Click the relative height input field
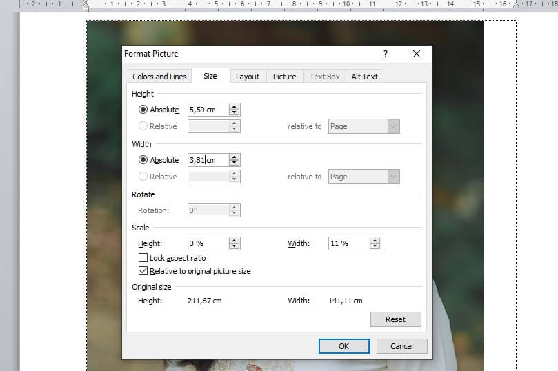558x371 pixels. tap(208, 126)
